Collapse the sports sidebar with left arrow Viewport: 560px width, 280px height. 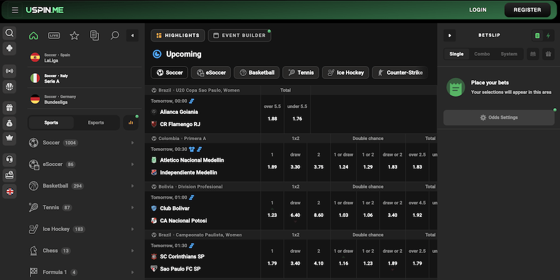[x=132, y=35]
